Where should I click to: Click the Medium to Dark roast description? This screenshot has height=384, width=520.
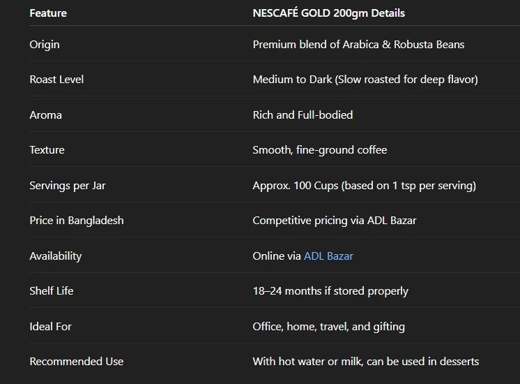point(365,80)
